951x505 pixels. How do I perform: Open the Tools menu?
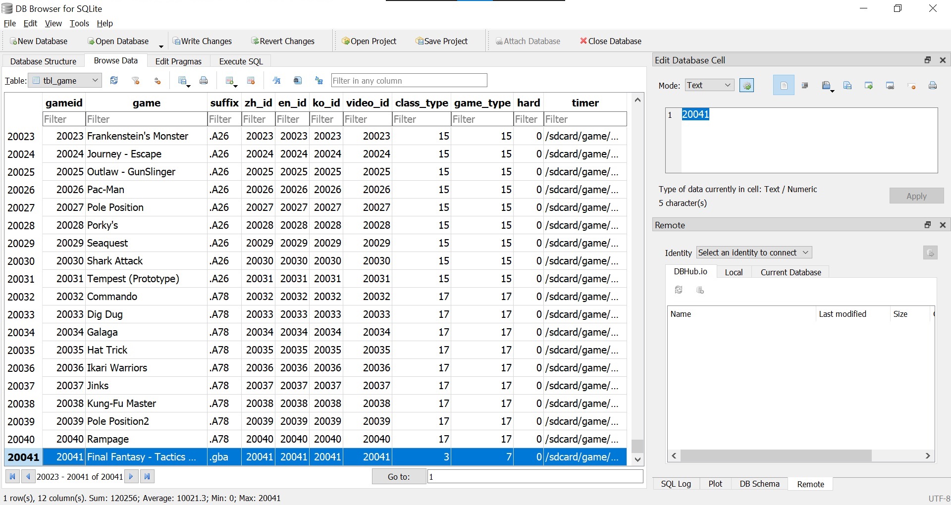(x=79, y=23)
